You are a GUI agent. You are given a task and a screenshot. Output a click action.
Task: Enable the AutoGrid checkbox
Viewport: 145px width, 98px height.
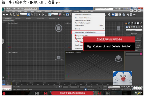(130, 36)
